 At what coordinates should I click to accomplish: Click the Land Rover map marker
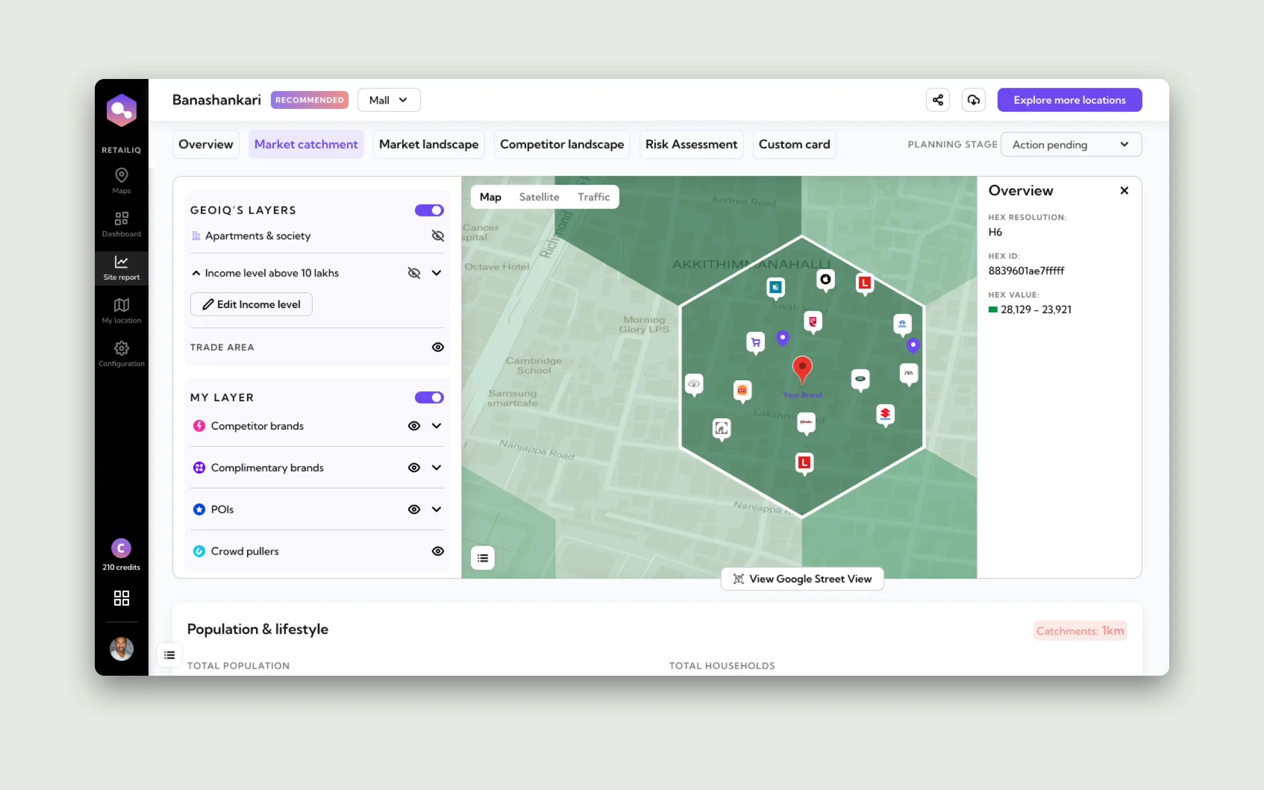860,380
